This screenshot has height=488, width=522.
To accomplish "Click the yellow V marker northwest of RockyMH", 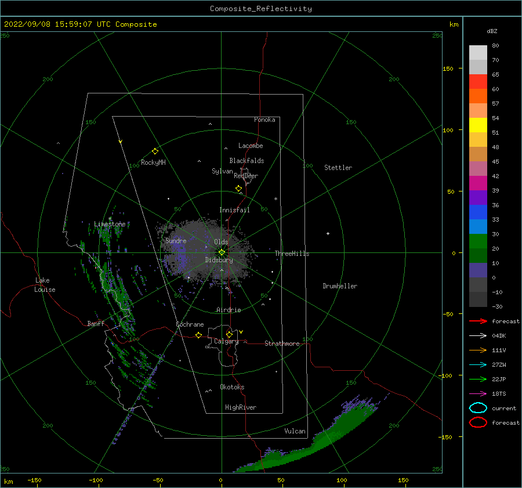I will (121, 142).
